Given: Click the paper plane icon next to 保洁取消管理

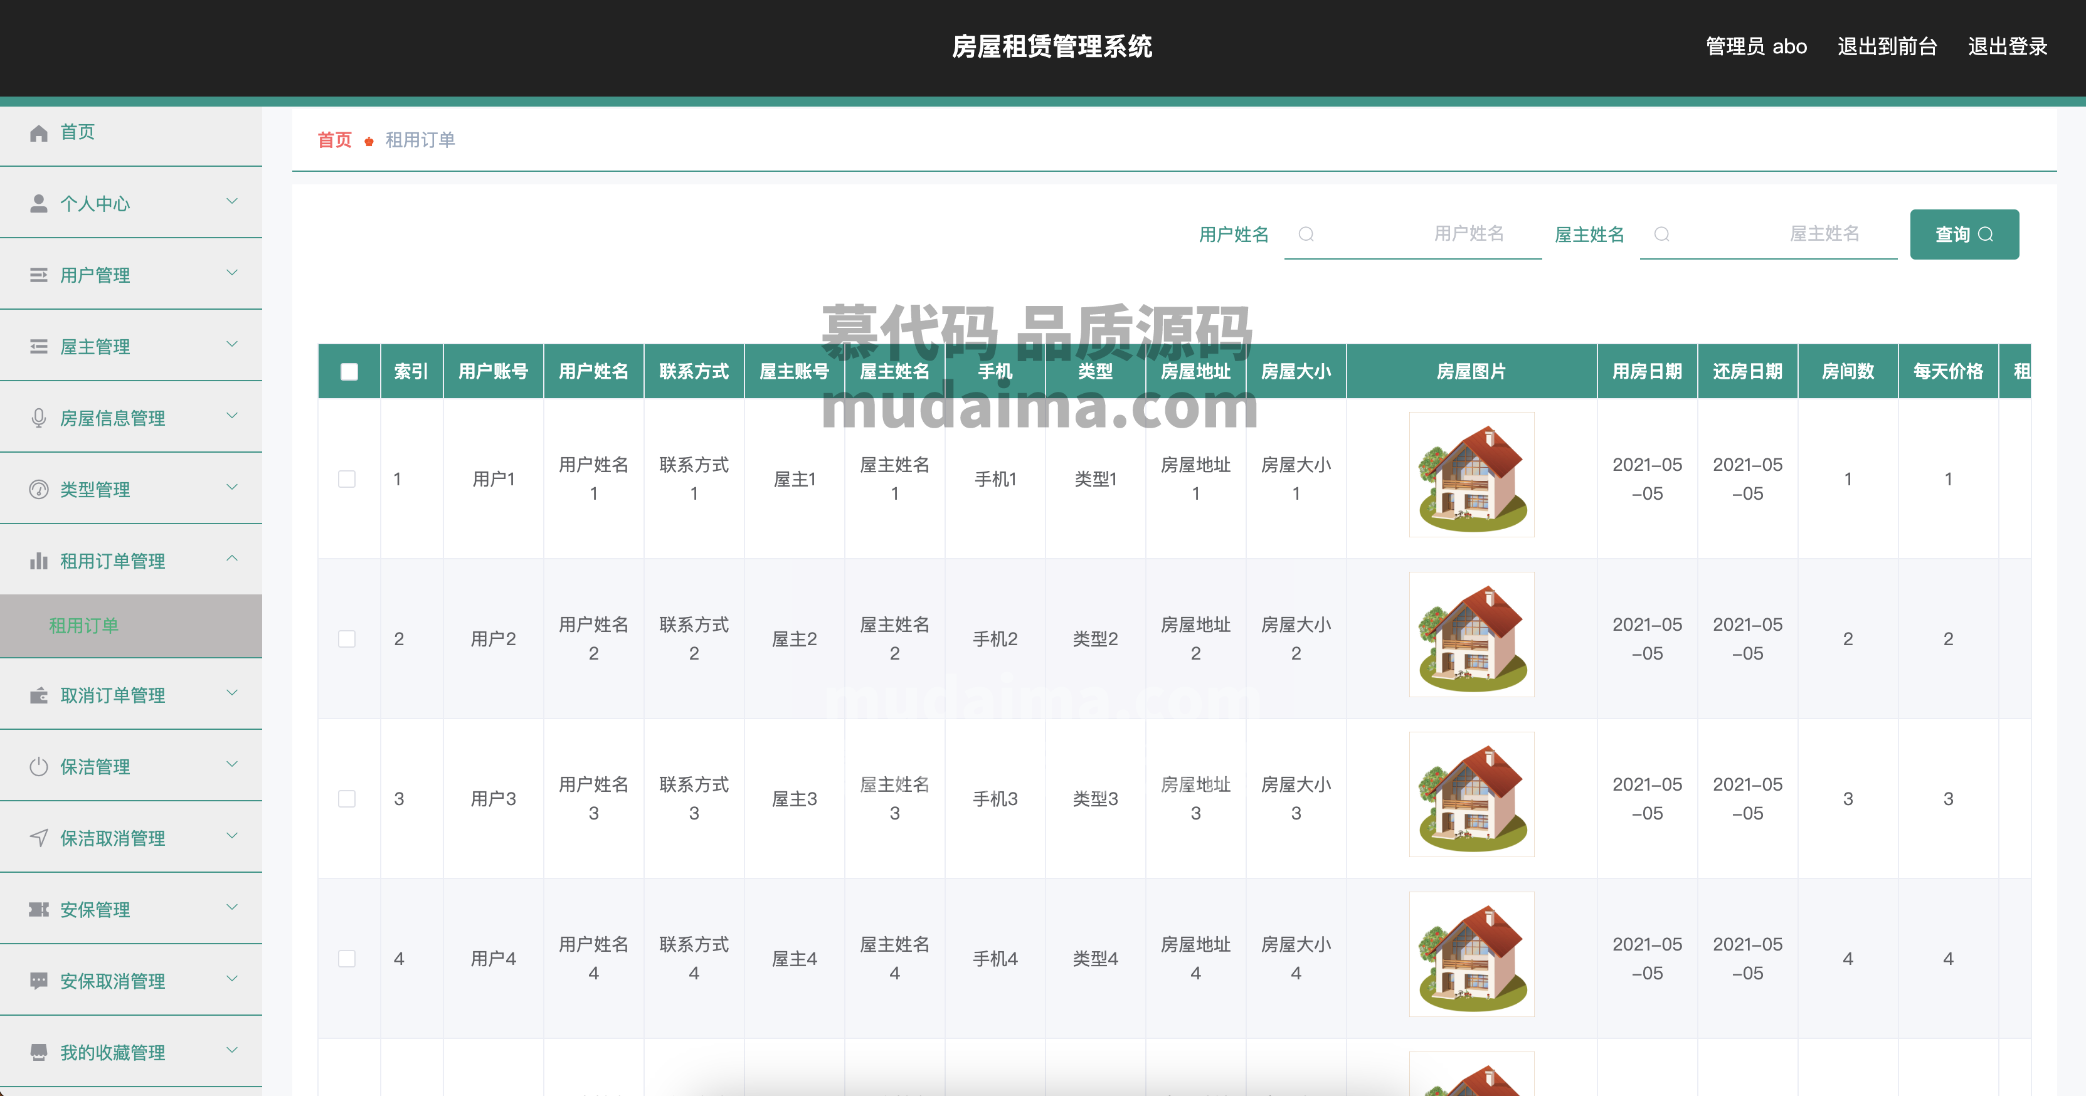Looking at the screenshot, I should click(x=38, y=838).
